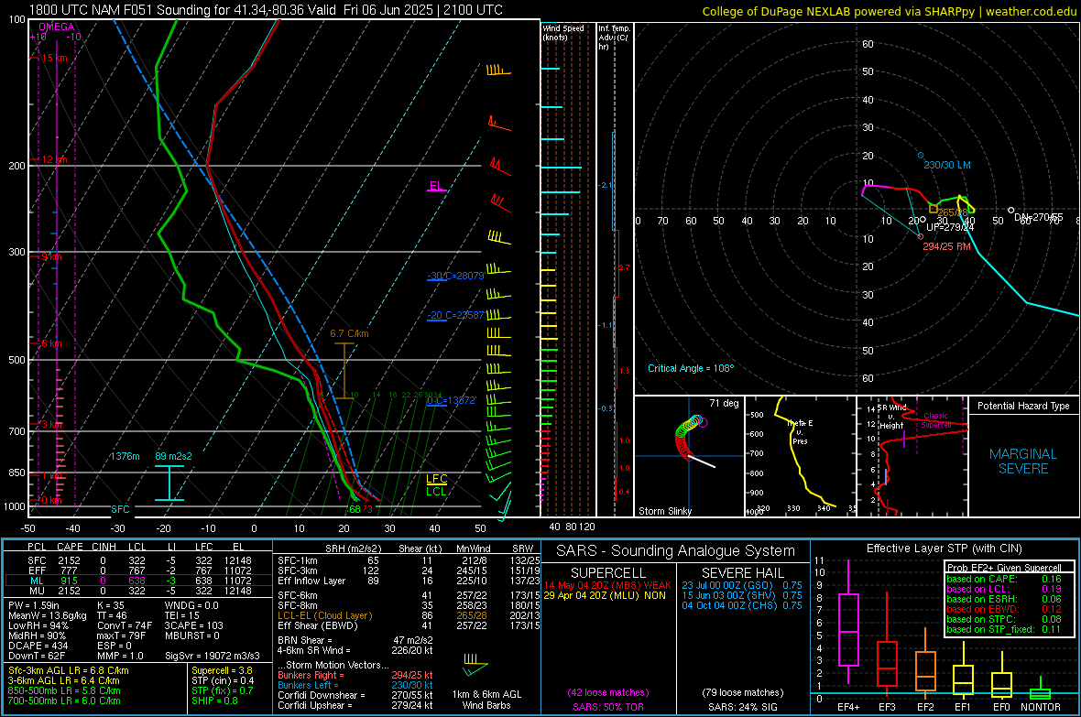Click the 1km & 6km AGL wind barbs icon
1081x717 pixels.
pos(475,665)
